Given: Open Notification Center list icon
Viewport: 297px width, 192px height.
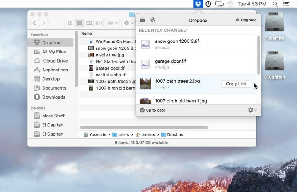Looking at the screenshot, I should [286, 4].
